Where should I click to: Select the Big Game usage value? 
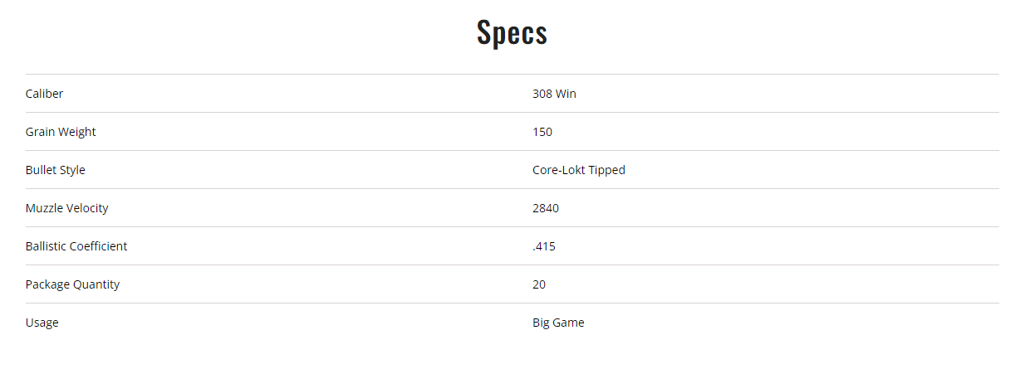coord(558,323)
